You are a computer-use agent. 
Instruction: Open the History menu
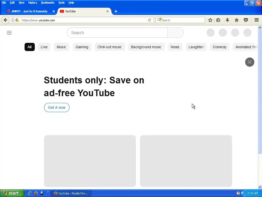point(32,3)
